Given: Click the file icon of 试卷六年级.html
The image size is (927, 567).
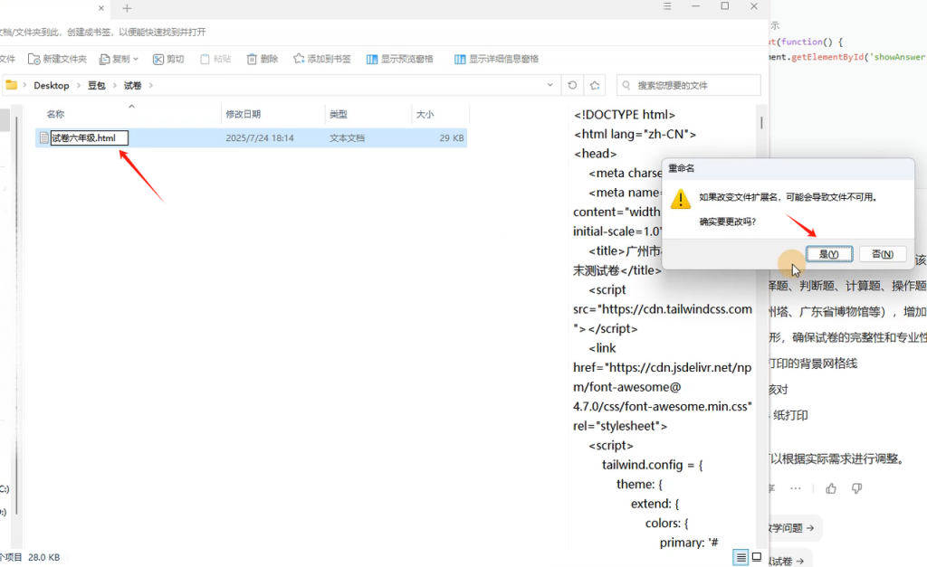Looking at the screenshot, I should coord(43,137).
